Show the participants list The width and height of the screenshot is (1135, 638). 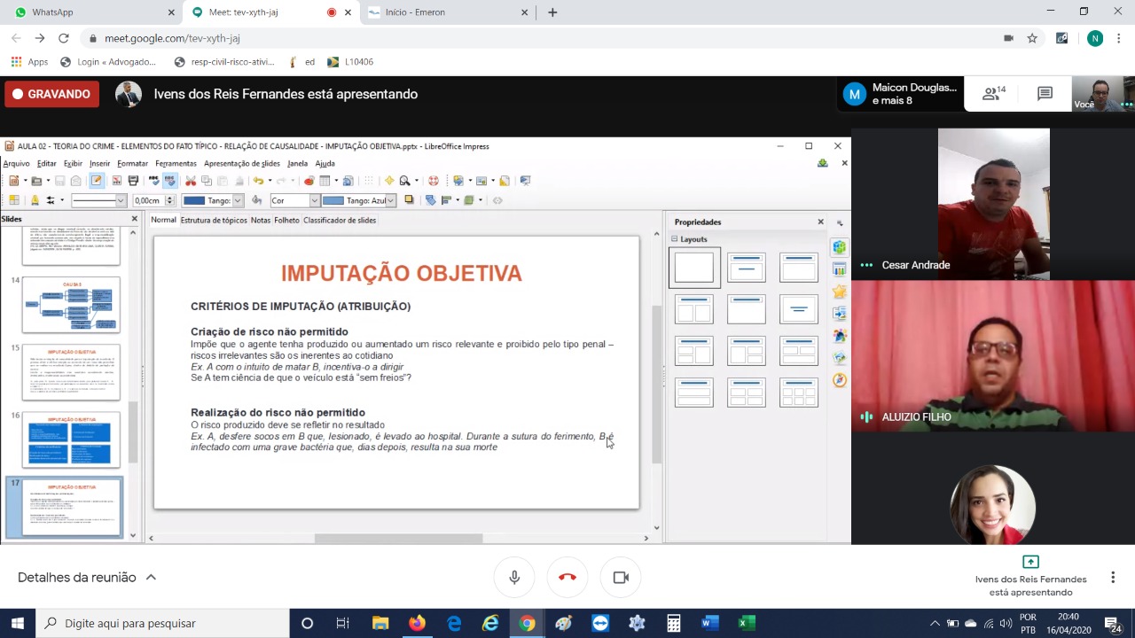(992, 94)
